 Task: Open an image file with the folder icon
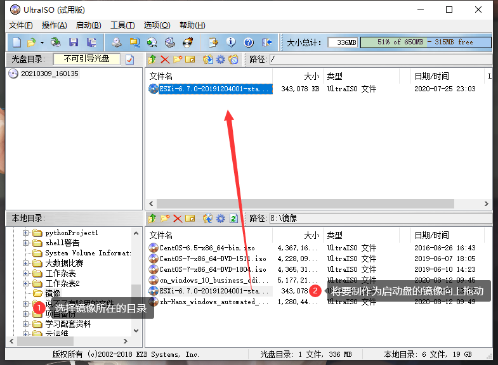coord(31,42)
